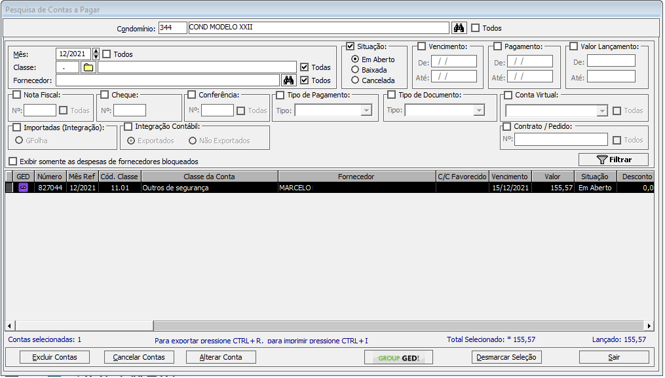Select Baixada radio option
Image resolution: width=665 pixels, height=378 pixels.
(x=355, y=69)
